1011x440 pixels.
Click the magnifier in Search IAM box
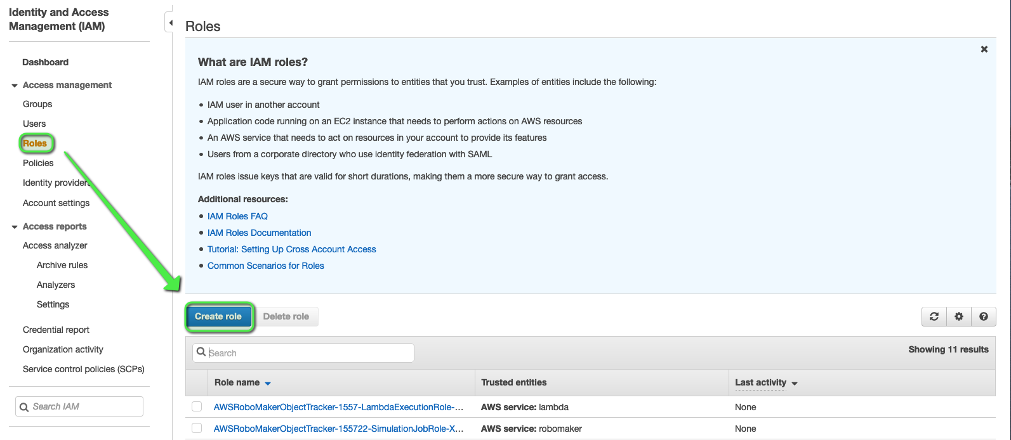24,406
